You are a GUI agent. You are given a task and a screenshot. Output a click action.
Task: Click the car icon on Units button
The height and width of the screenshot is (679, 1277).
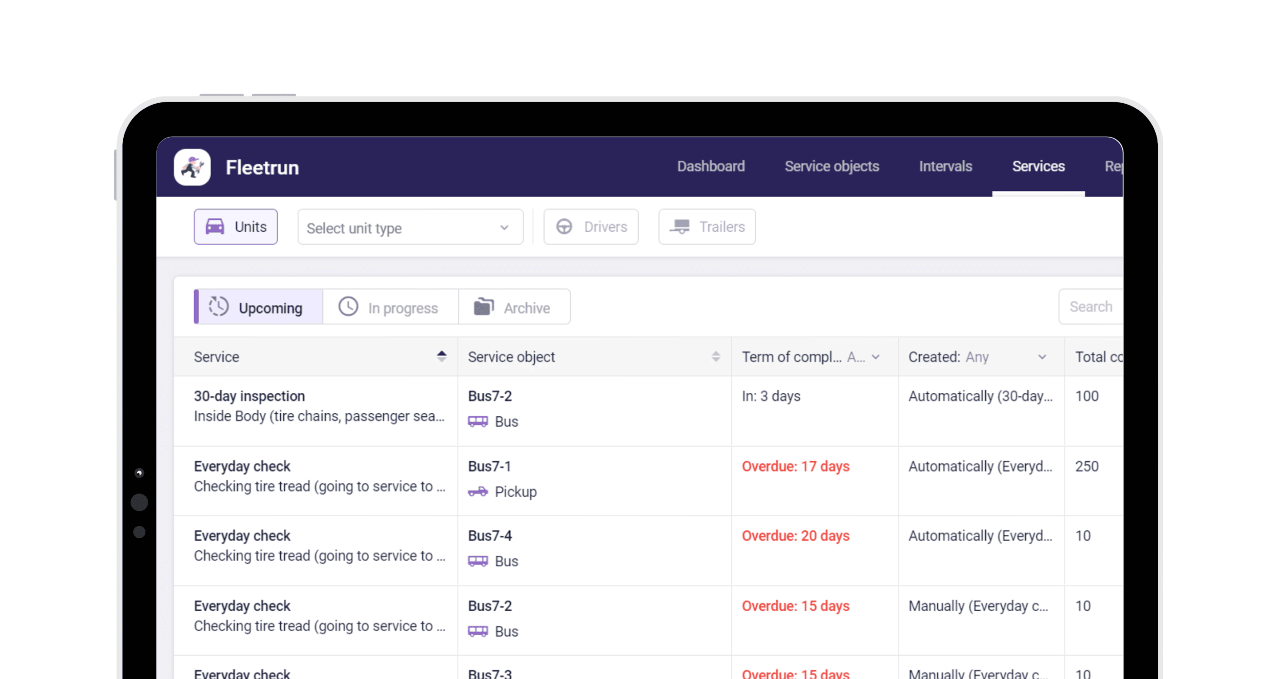click(x=215, y=227)
